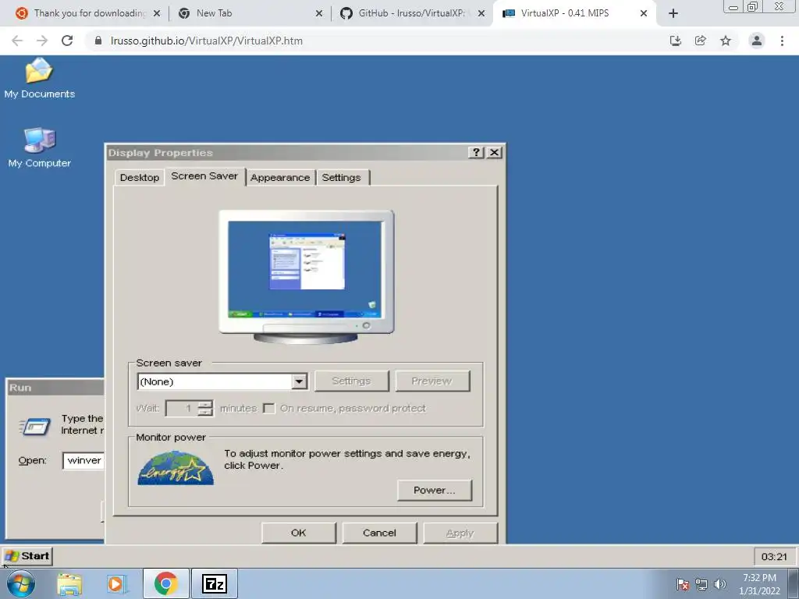The height and width of the screenshot is (599, 799).
Task: Switch to the Desktop tab
Action: (139, 178)
